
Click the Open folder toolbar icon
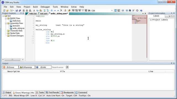7,10
